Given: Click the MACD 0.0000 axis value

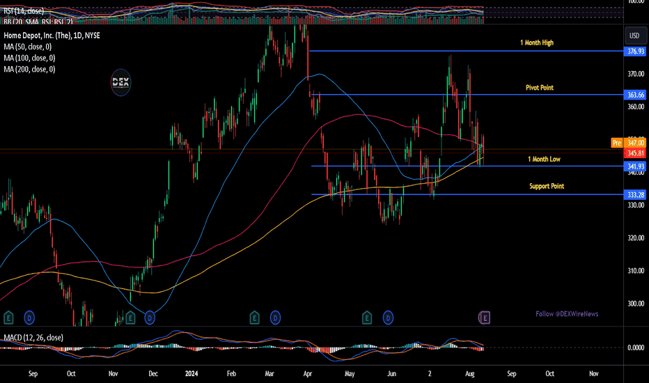Looking at the screenshot, I should pos(636,347).
